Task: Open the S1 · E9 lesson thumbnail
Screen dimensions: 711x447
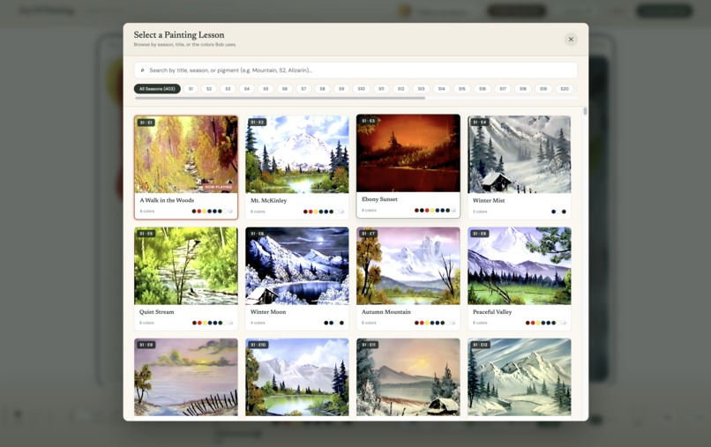Action: [186, 377]
